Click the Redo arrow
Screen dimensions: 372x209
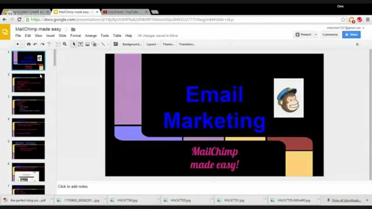click(x=42, y=44)
